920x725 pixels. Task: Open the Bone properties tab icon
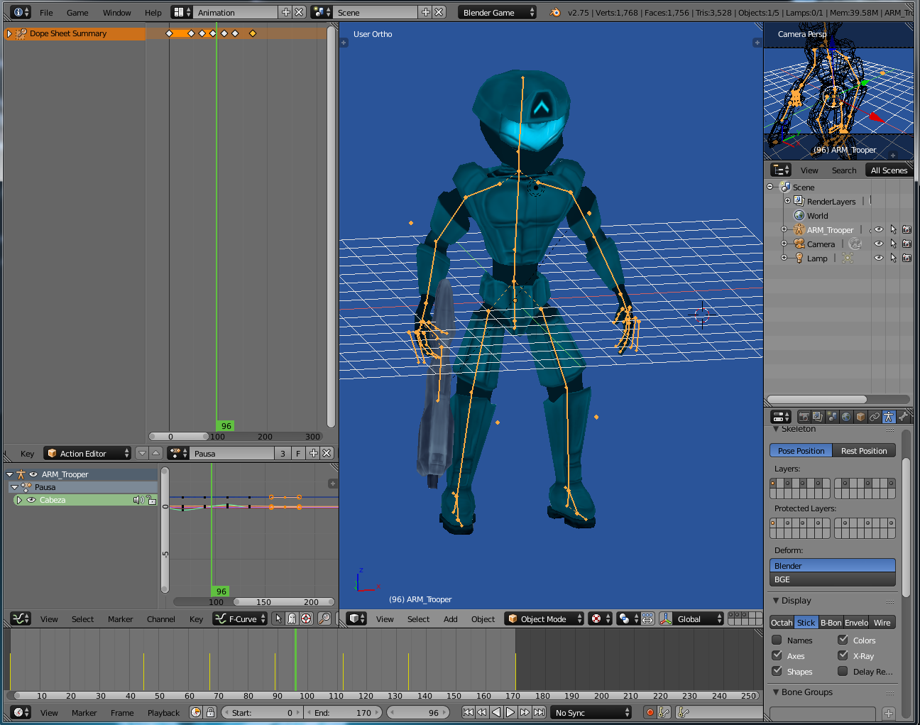point(903,417)
